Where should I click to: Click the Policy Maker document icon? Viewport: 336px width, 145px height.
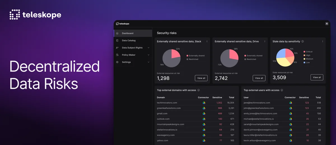(x=117, y=55)
